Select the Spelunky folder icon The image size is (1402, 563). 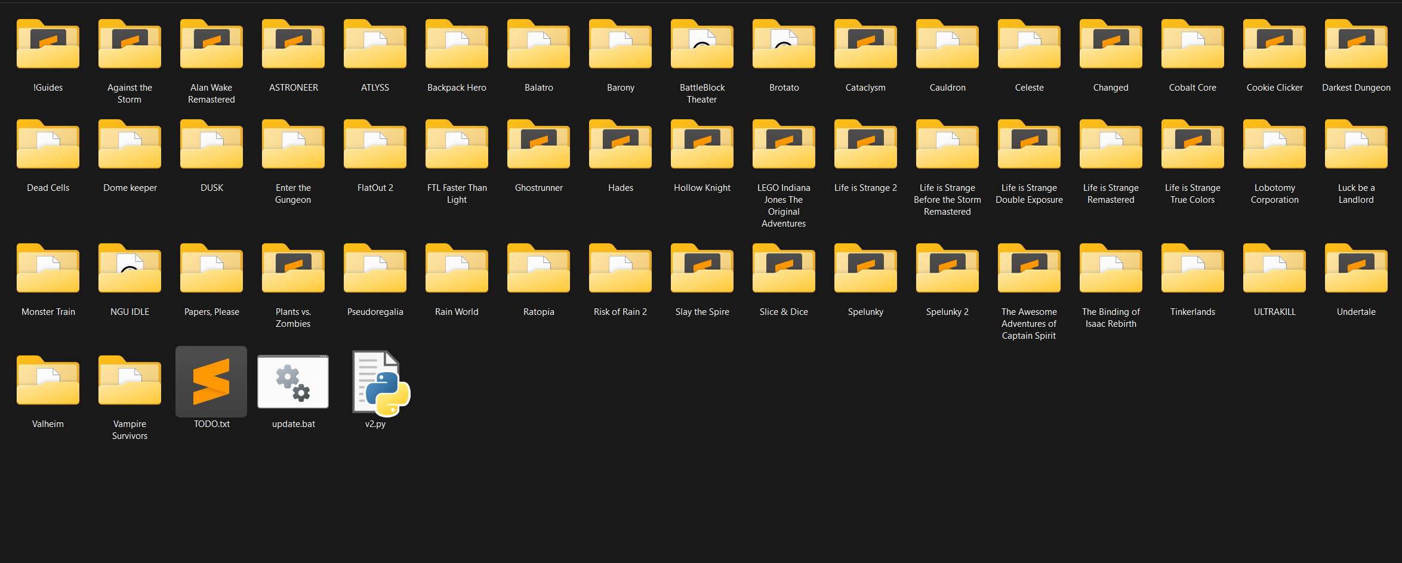tap(865, 268)
